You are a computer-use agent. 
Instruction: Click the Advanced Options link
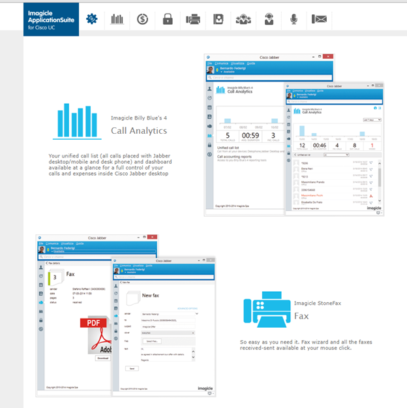coord(188,307)
